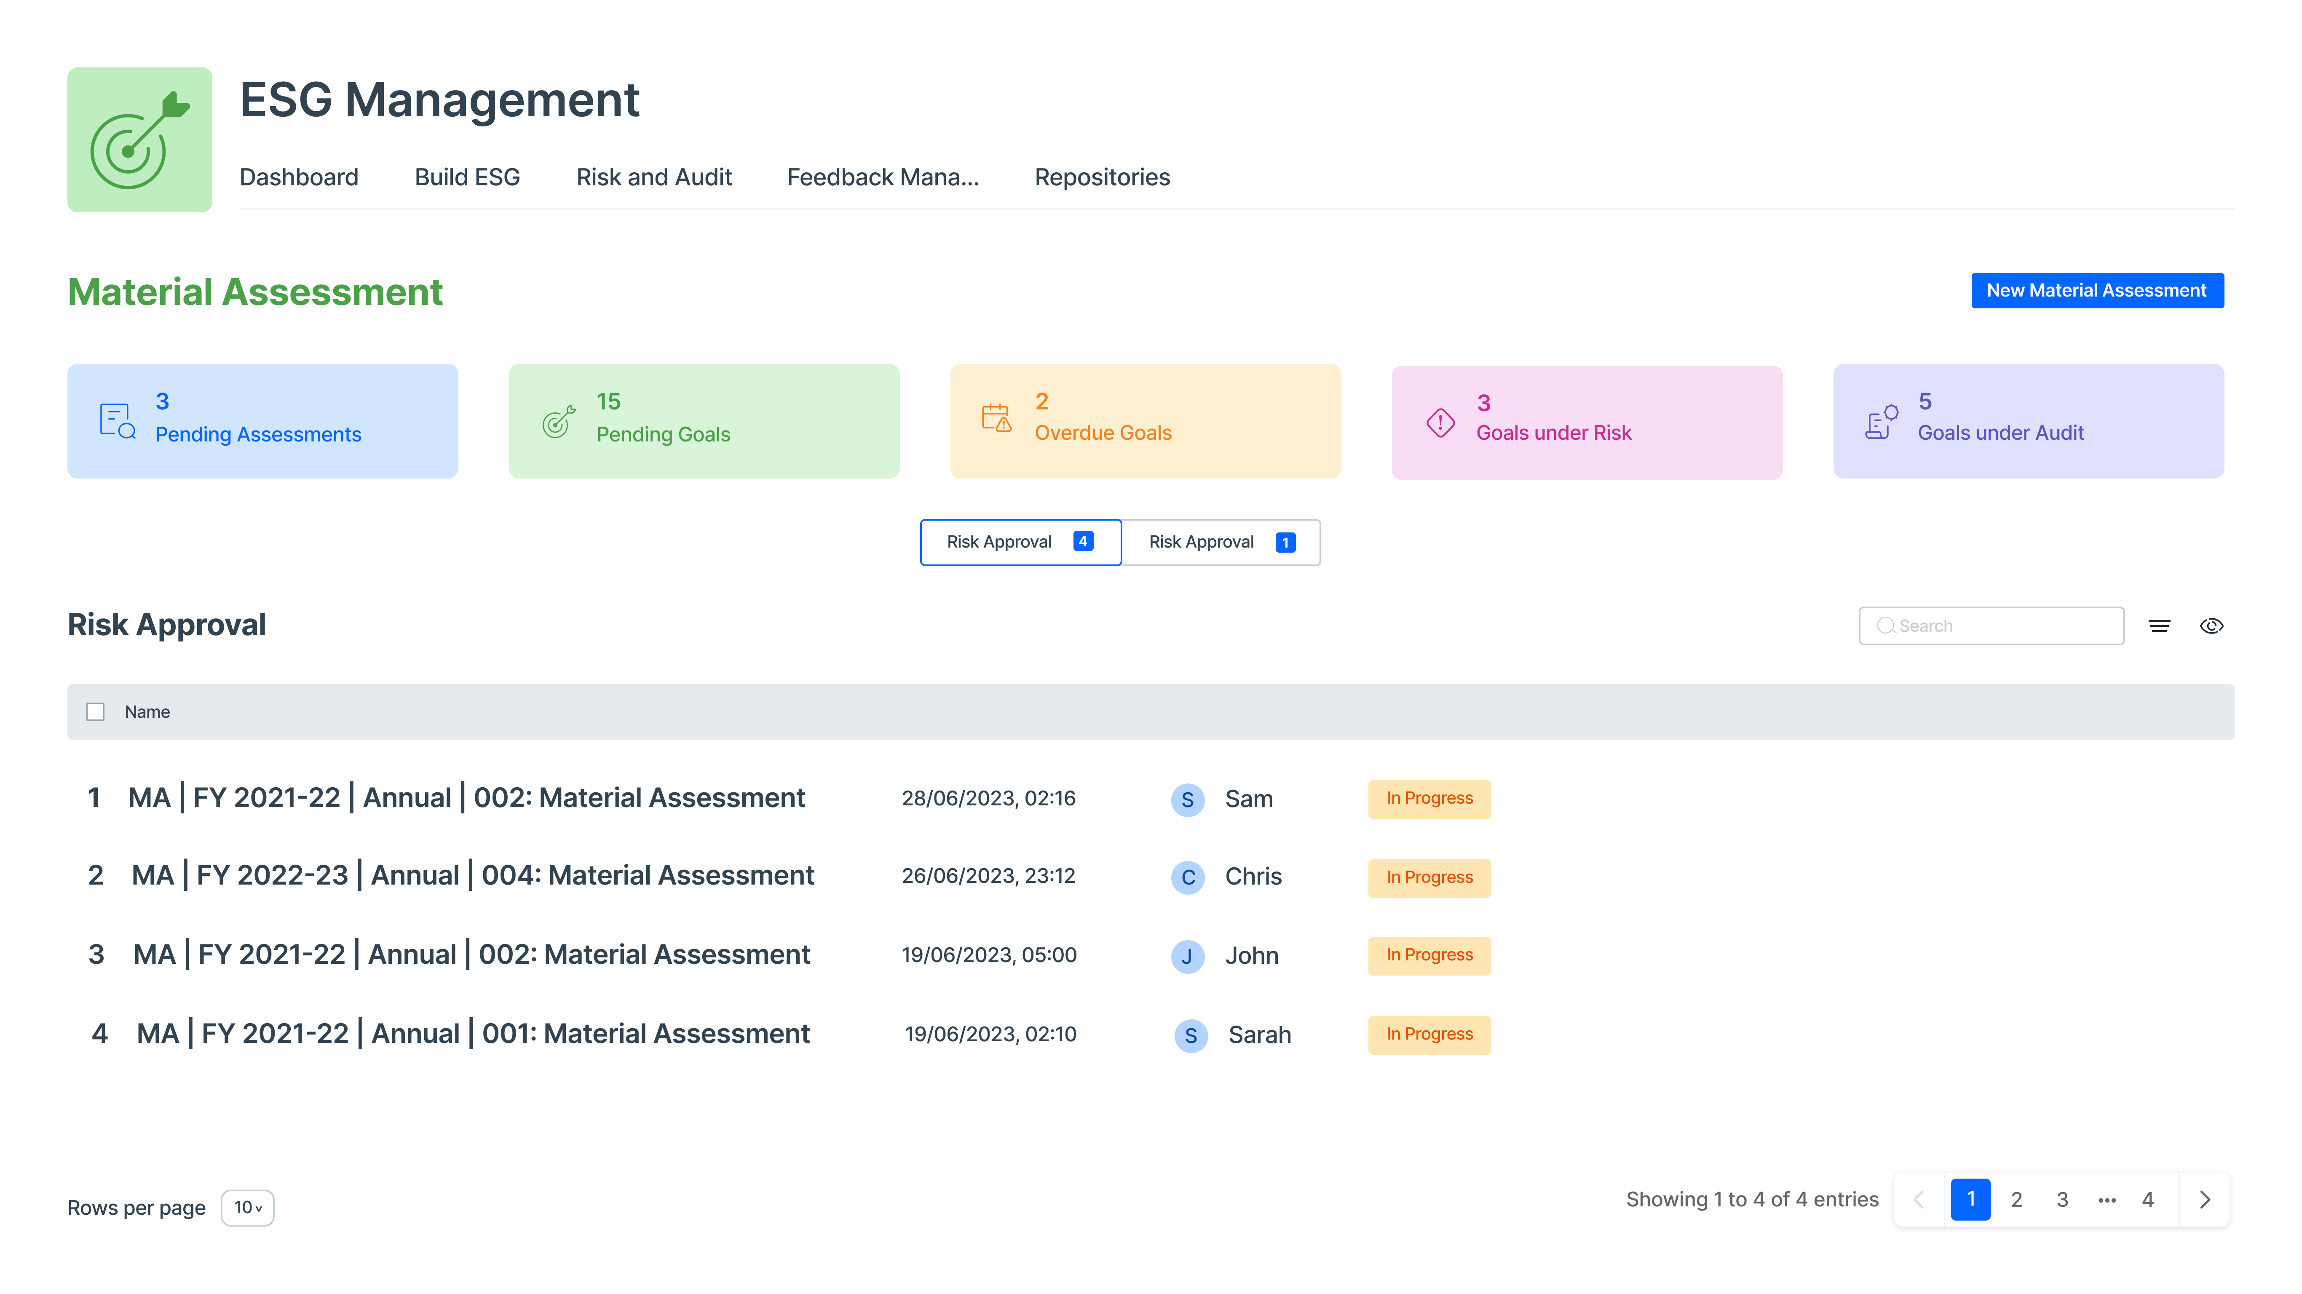
Task: Click the name Sarah
Action: (1259, 1035)
